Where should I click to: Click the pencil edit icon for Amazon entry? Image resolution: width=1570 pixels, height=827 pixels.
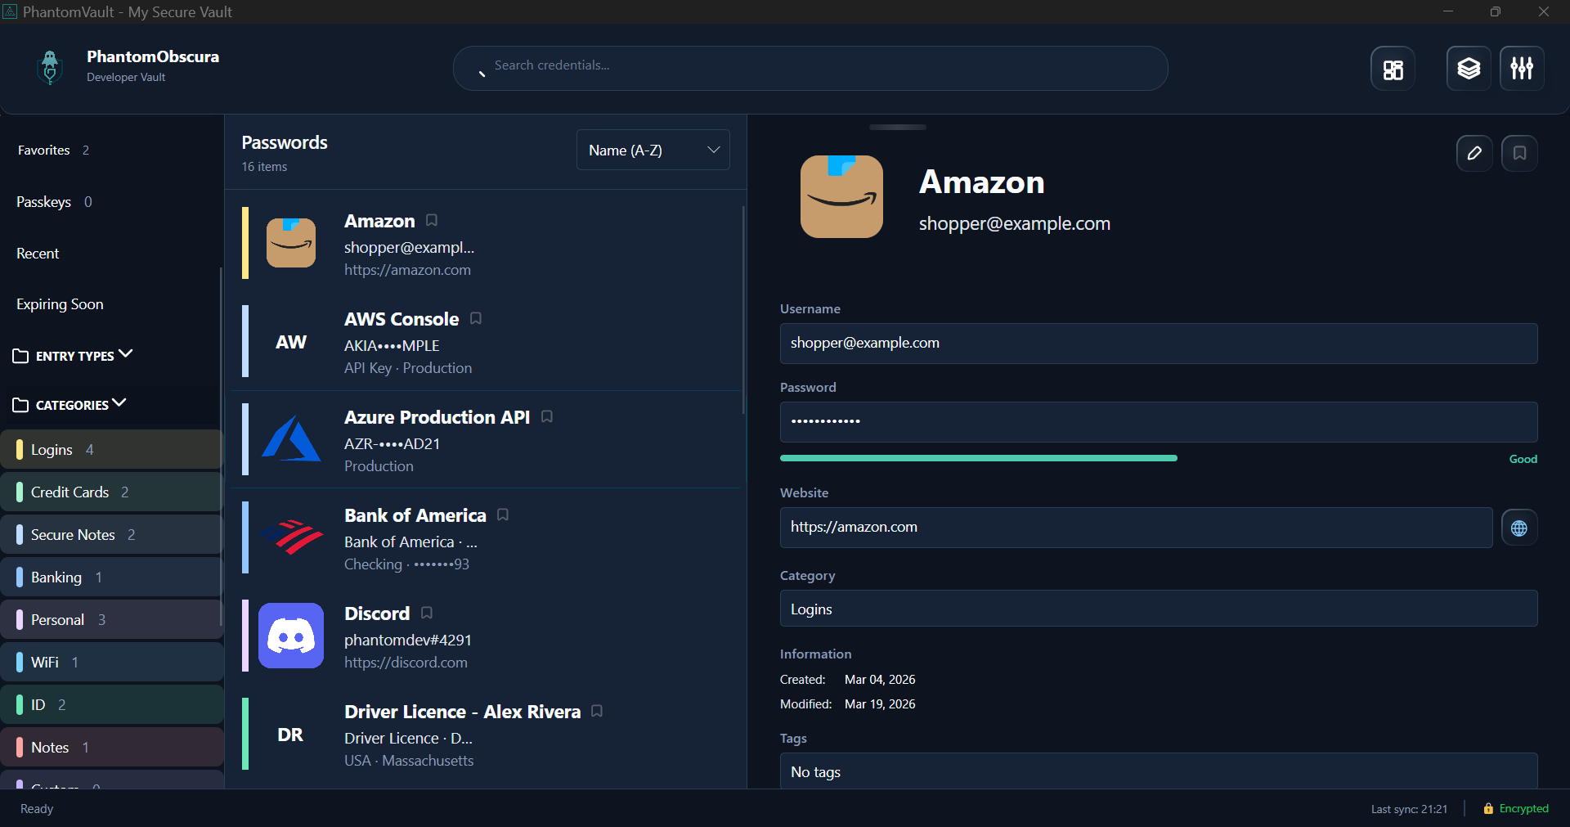1474,153
